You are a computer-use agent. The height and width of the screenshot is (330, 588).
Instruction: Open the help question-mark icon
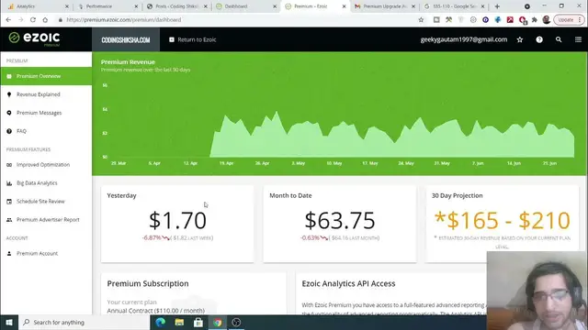539,39
